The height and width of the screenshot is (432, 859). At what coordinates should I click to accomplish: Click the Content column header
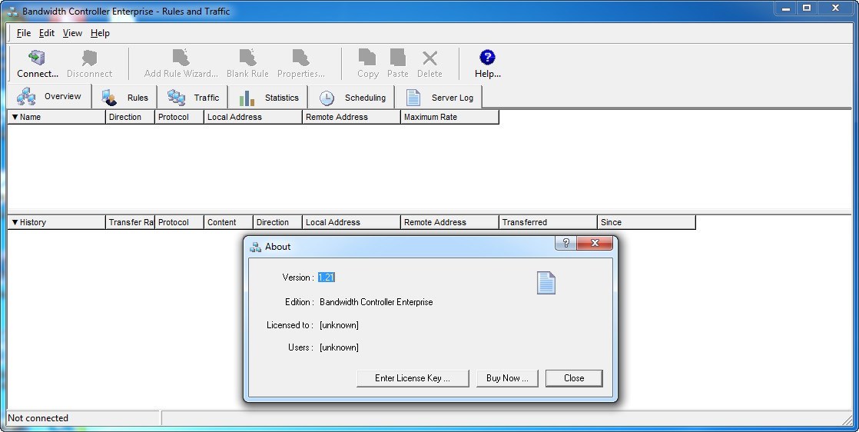[x=228, y=222]
